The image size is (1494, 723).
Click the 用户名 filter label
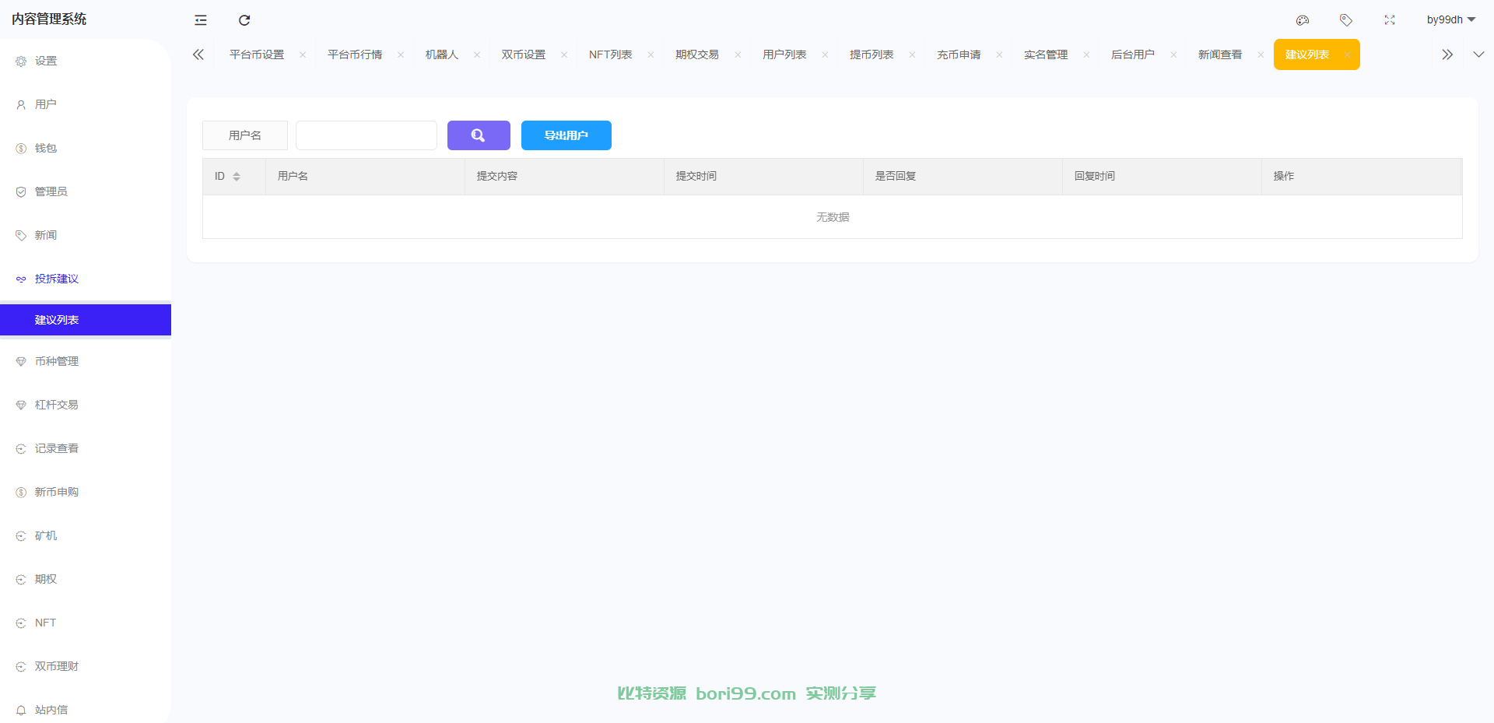[x=245, y=135]
